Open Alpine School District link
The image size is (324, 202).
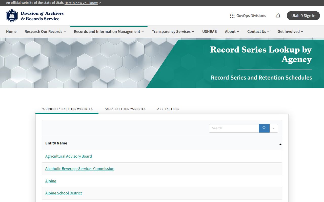tap(64, 193)
